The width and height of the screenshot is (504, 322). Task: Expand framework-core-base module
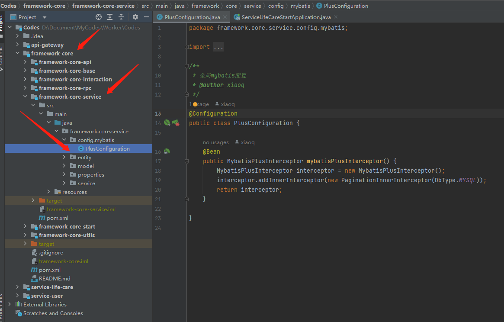point(26,71)
